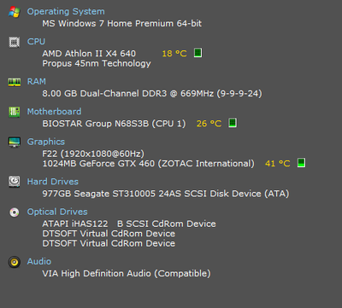Click the CPU chip icon

click(x=15, y=42)
